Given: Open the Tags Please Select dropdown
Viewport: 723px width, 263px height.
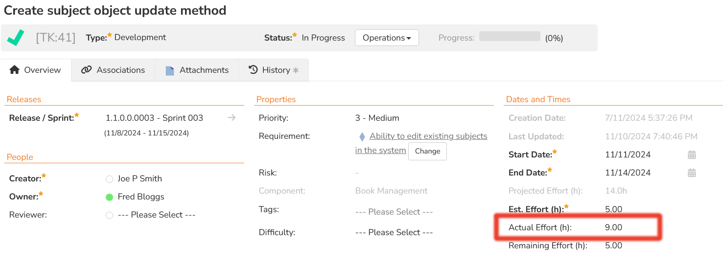Looking at the screenshot, I should tap(394, 212).
